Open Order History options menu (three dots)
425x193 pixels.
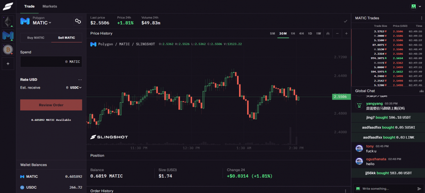pos(345,191)
